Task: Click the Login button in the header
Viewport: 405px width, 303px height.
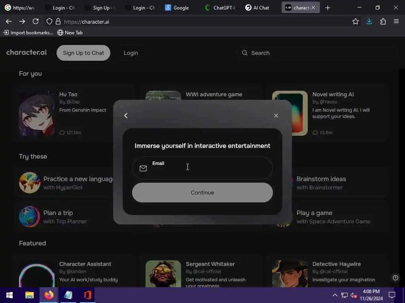Action: (x=131, y=53)
